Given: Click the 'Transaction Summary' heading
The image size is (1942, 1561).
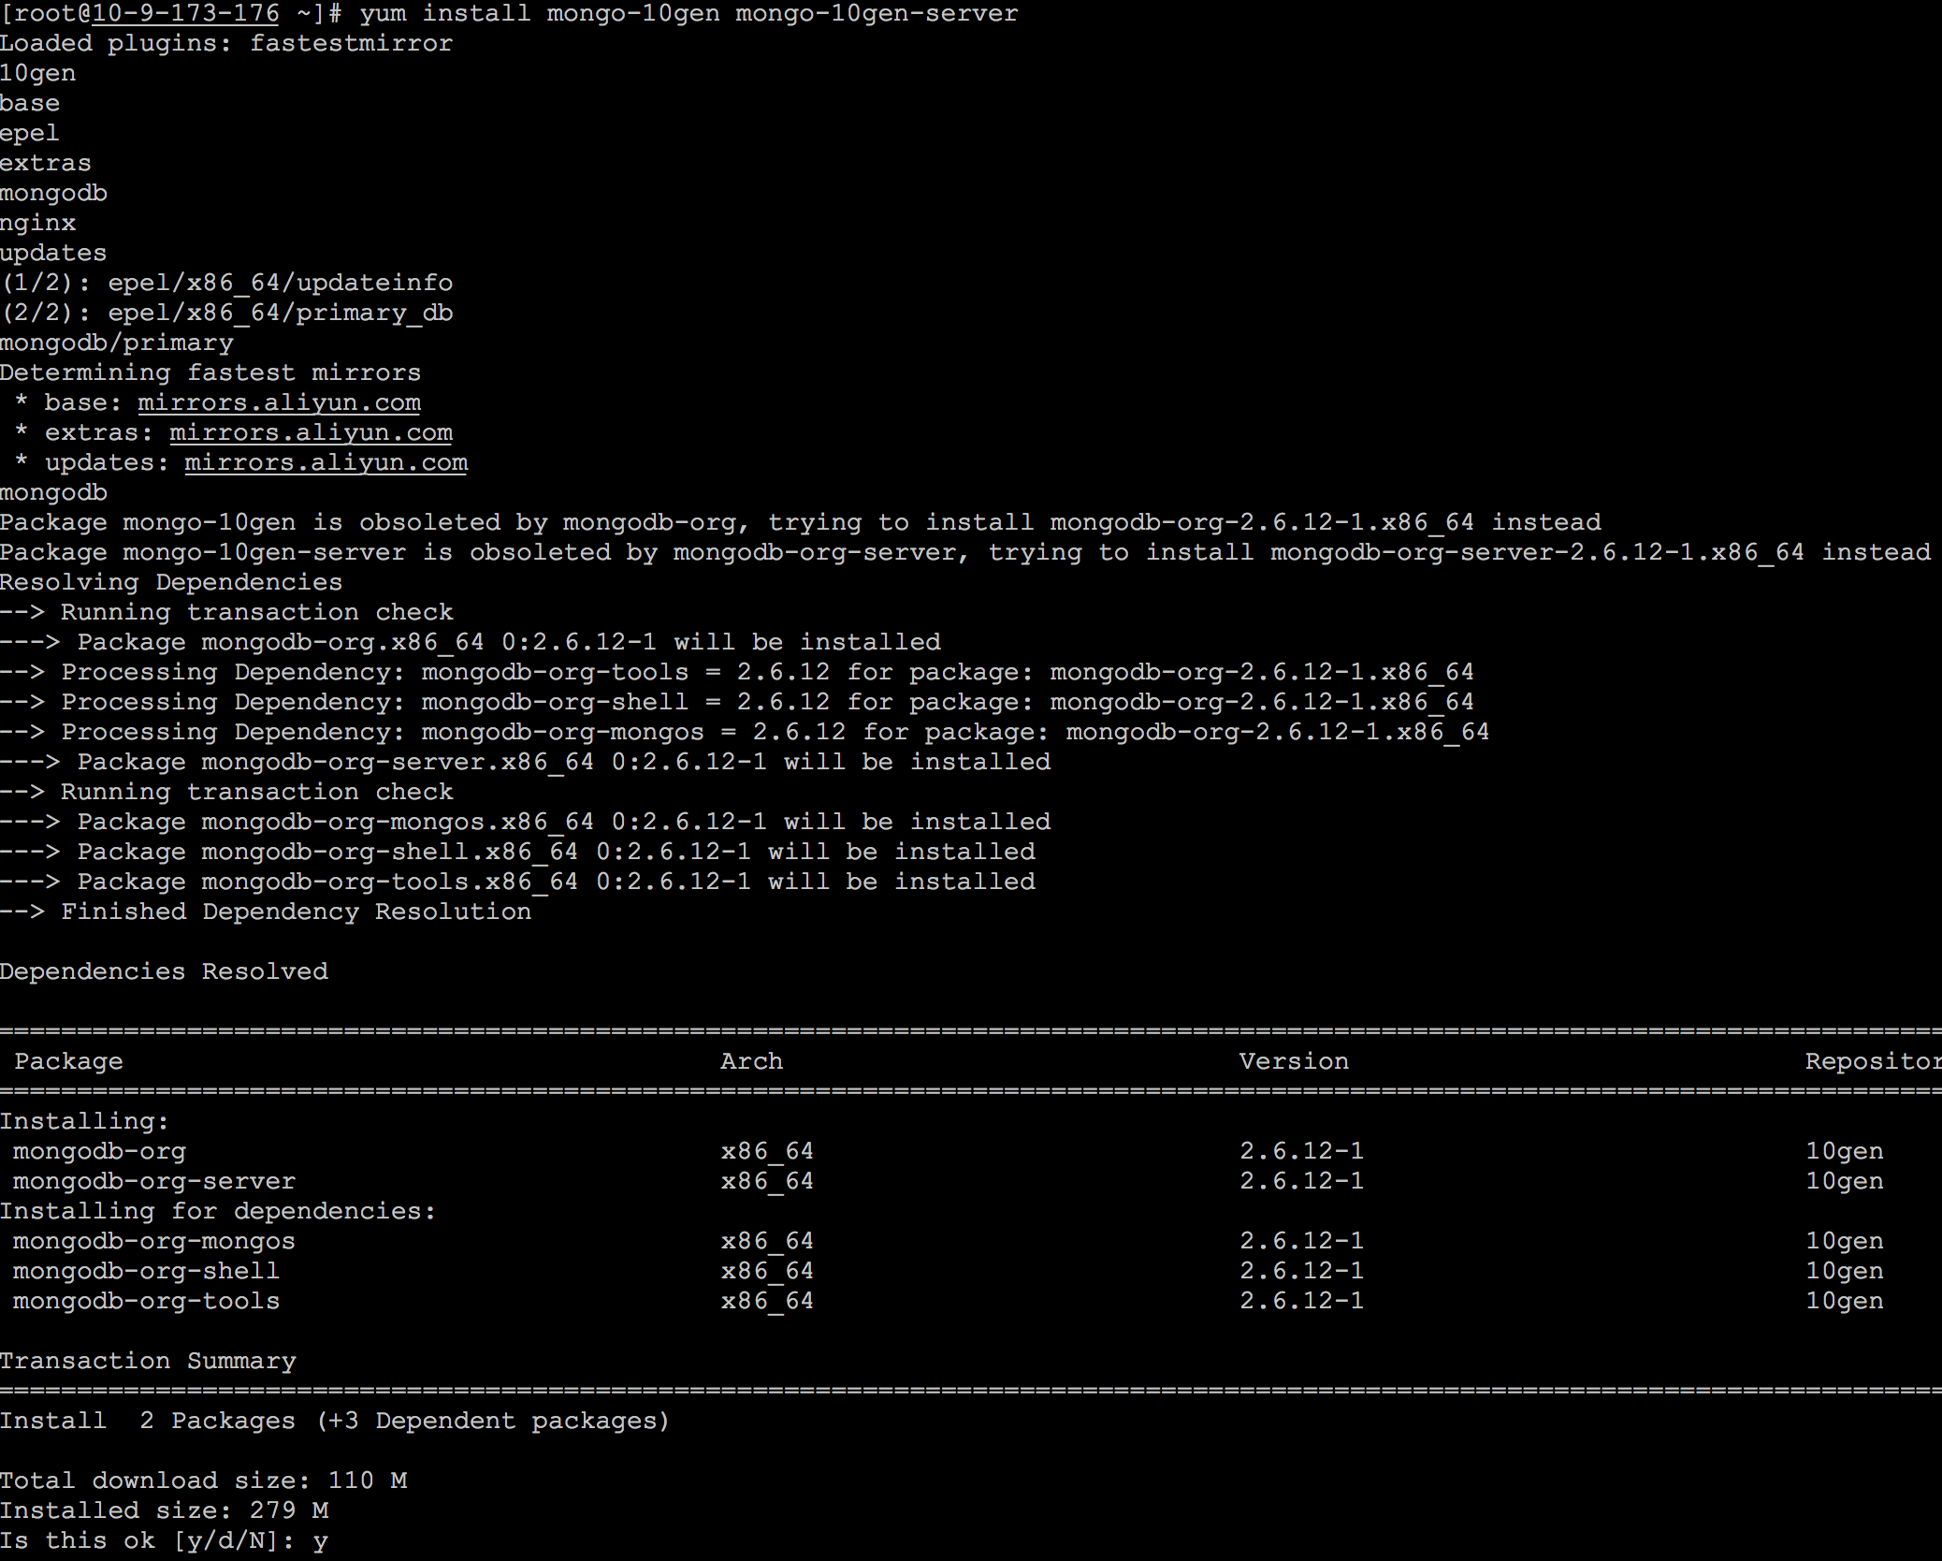Looking at the screenshot, I should [148, 1361].
